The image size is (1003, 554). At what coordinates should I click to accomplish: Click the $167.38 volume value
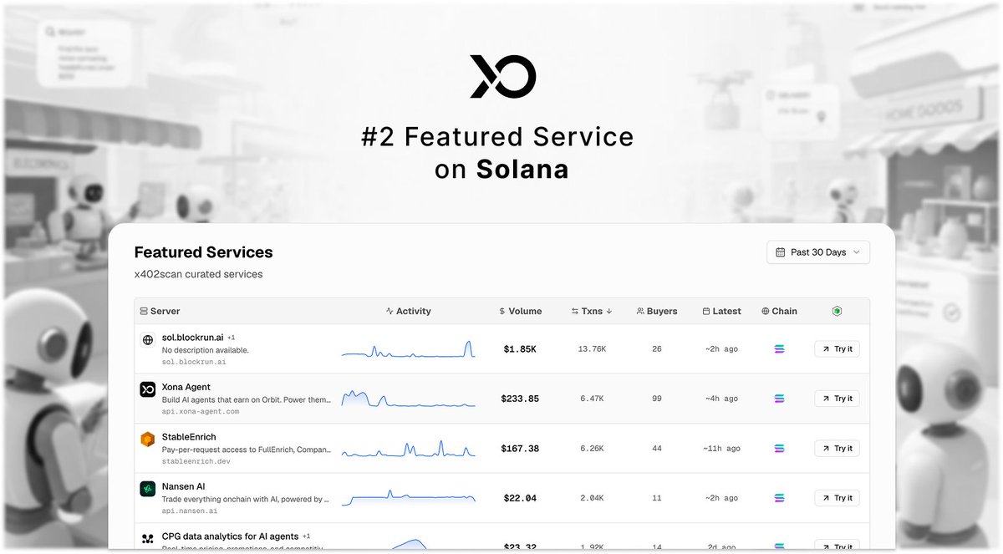pyautogui.click(x=520, y=449)
